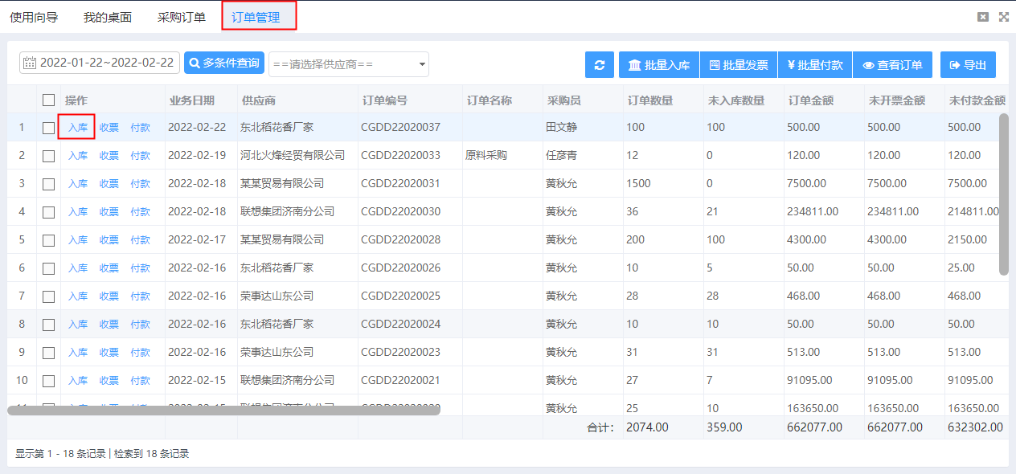The height and width of the screenshot is (474, 1016).
Task: Check the checkbox for order CGDD22020037
Action: coord(47,126)
